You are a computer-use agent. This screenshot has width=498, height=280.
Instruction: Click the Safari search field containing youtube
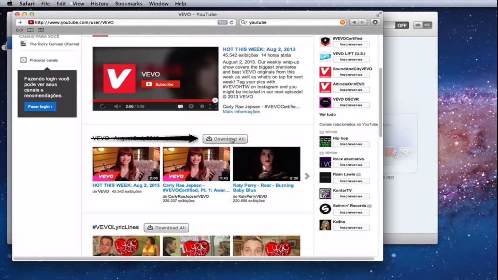[293, 22]
